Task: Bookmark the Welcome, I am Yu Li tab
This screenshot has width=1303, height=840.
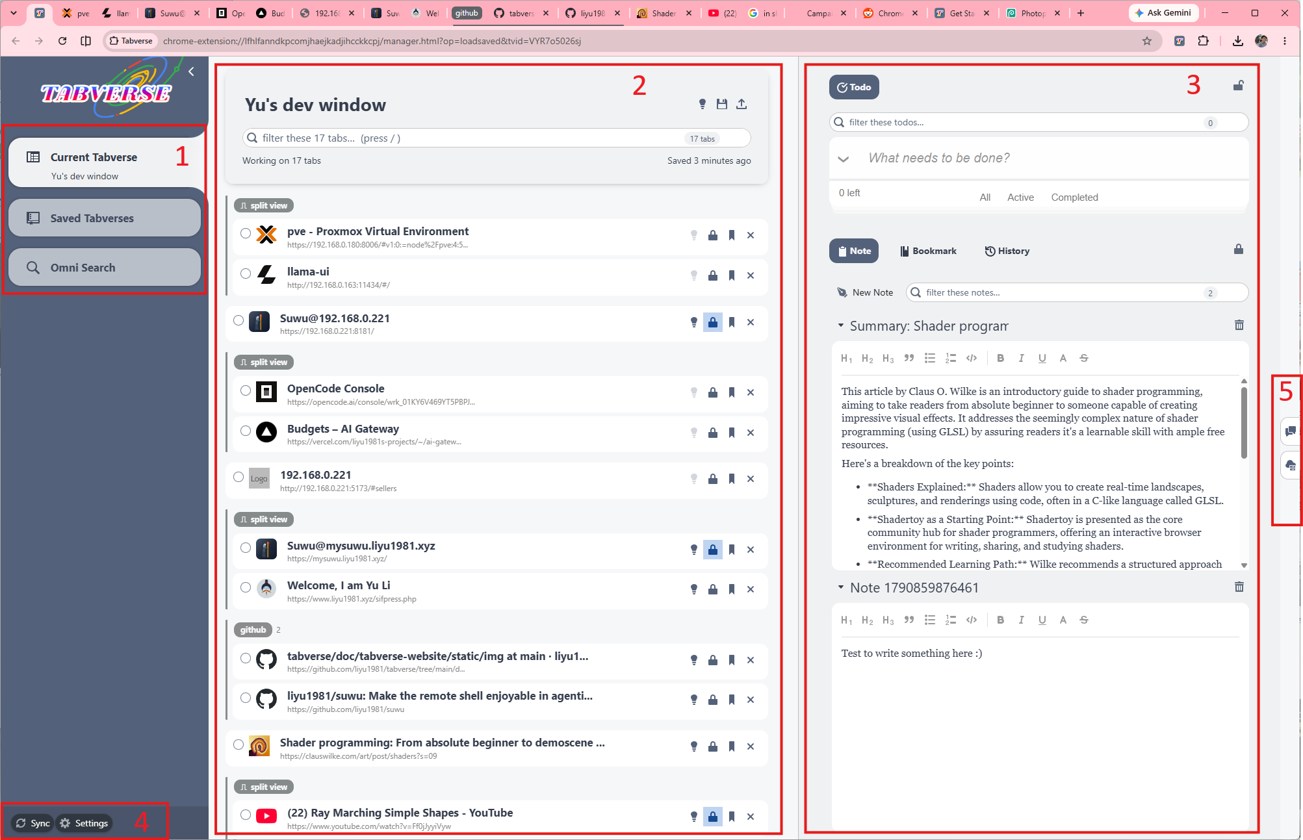Action: point(732,589)
